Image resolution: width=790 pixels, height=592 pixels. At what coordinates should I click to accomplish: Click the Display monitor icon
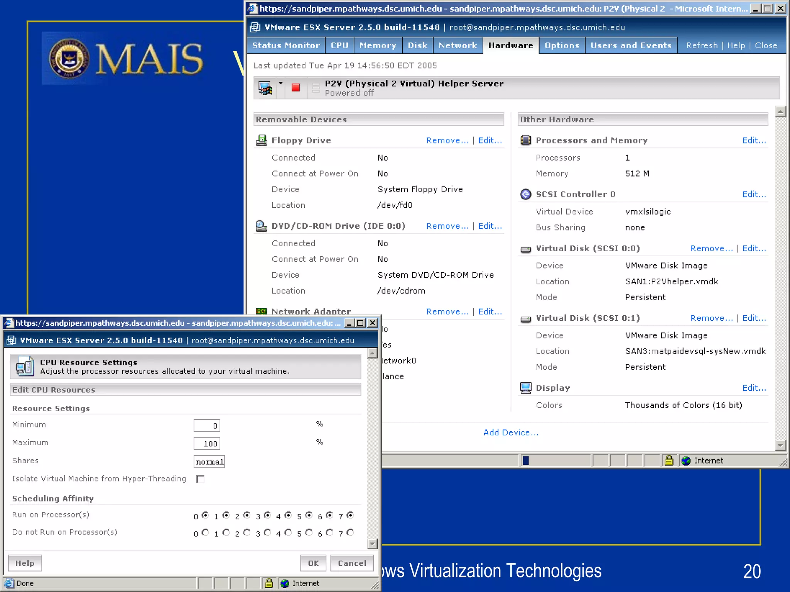tap(525, 388)
